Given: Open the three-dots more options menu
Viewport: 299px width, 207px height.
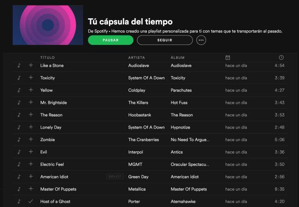Looking at the screenshot, I should [201, 40].
